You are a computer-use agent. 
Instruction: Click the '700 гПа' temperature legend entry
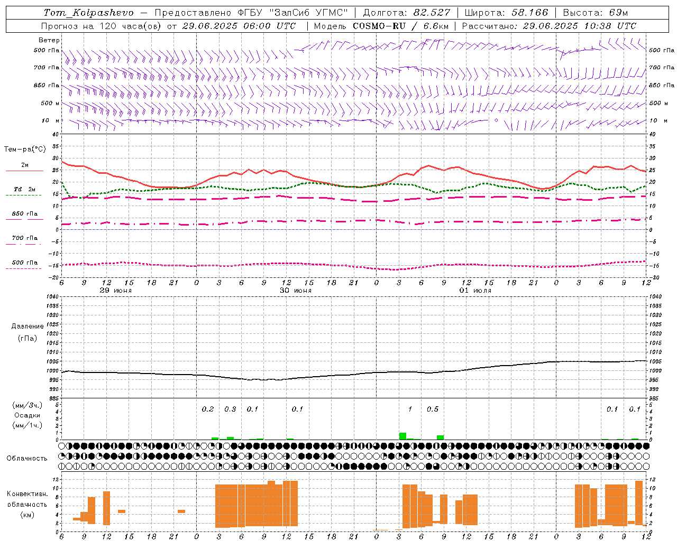point(24,238)
